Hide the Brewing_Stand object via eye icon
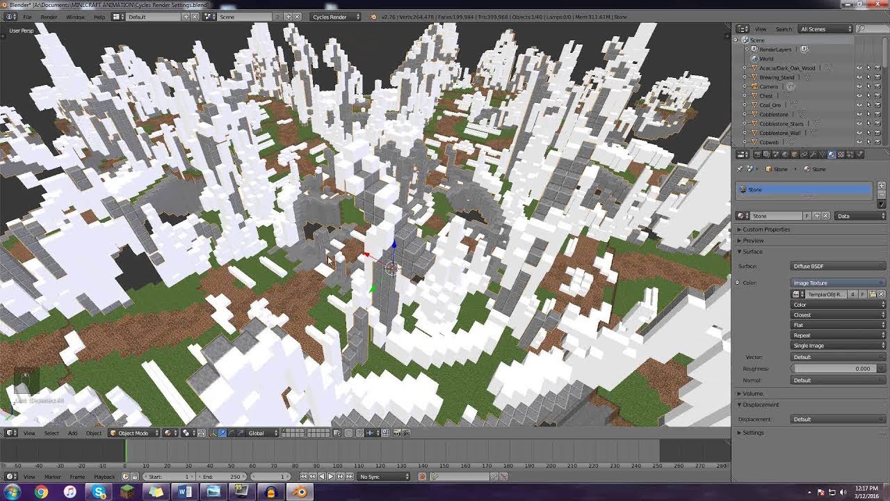890x501 pixels. (x=859, y=77)
